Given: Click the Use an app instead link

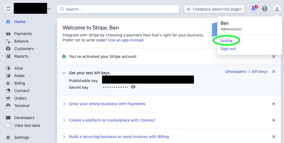Looking at the screenshot, I should [x=126, y=40].
